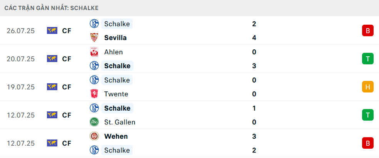Select Twente team name
Viewport: 379px width, 158px height.
click(116, 94)
